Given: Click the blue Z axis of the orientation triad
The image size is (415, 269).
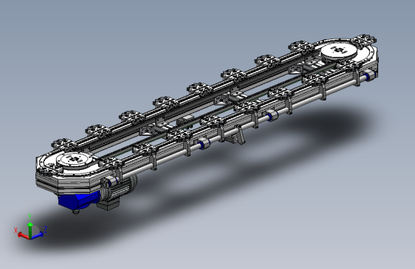Looking at the screenshot, I should (x=37, y=235).
